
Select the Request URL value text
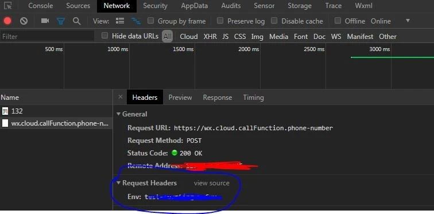click(x=253, y=128)
